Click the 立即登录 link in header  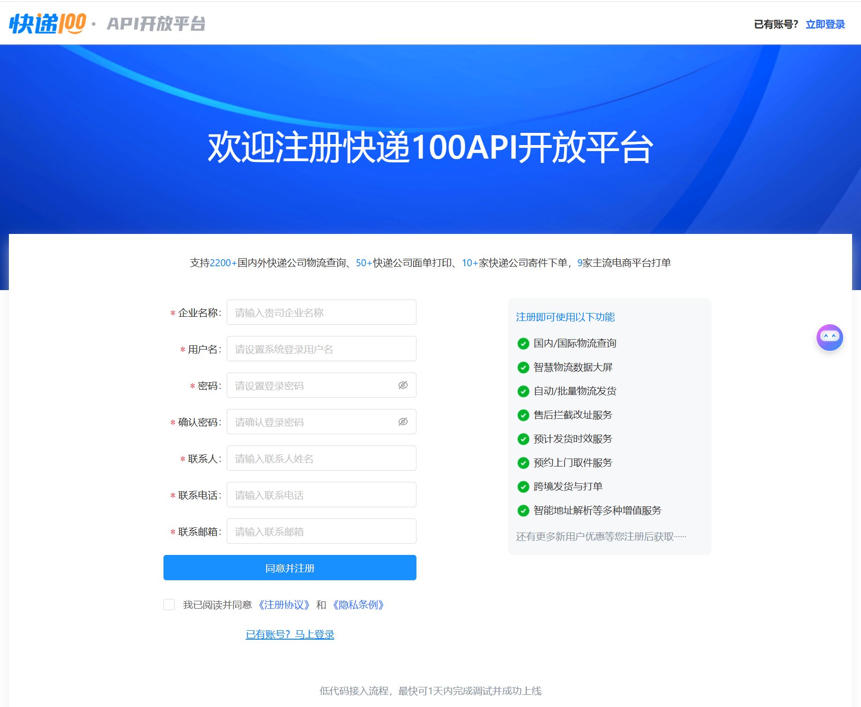coord(825,24)
